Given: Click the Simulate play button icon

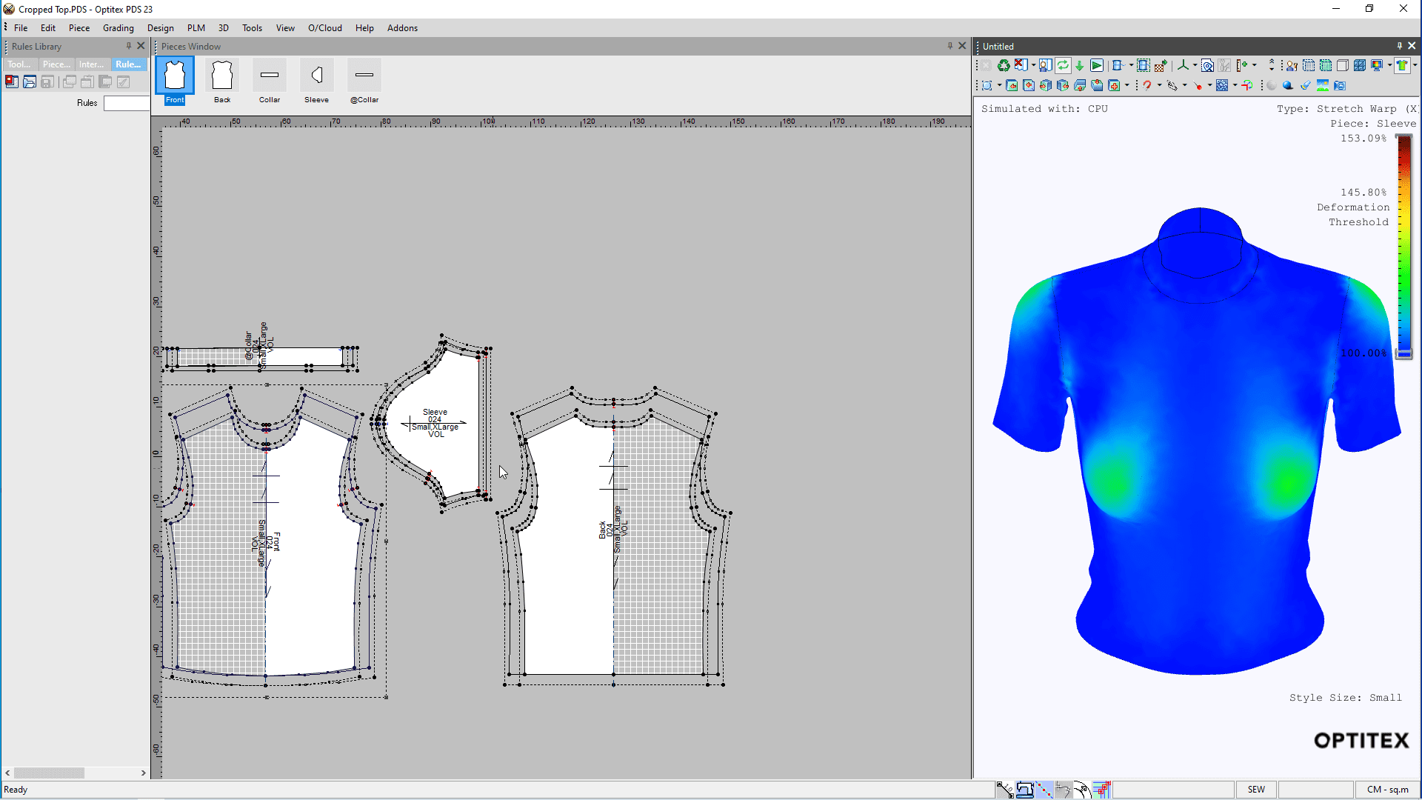Looking at the screenshot, I should 1097,65.
